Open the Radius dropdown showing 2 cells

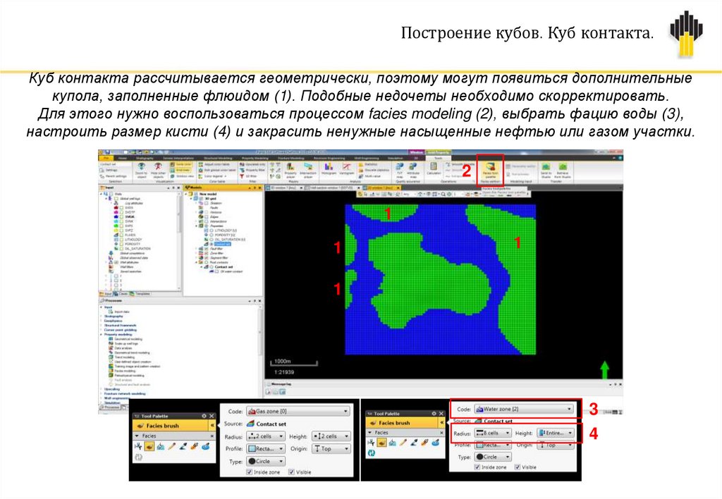pos(266,436)
